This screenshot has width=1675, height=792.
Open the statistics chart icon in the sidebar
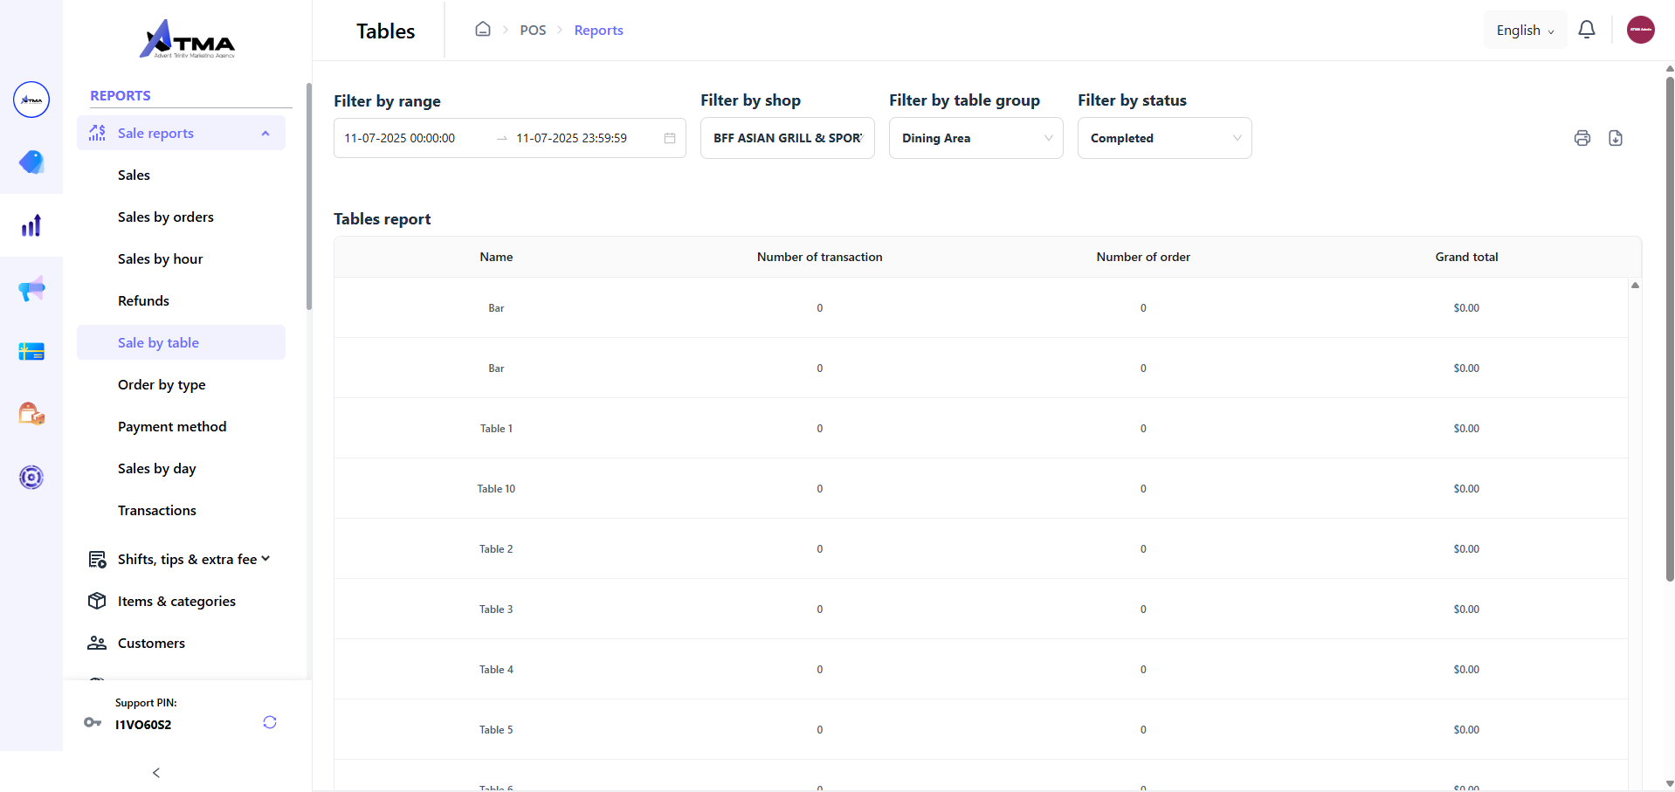(31, 224)
